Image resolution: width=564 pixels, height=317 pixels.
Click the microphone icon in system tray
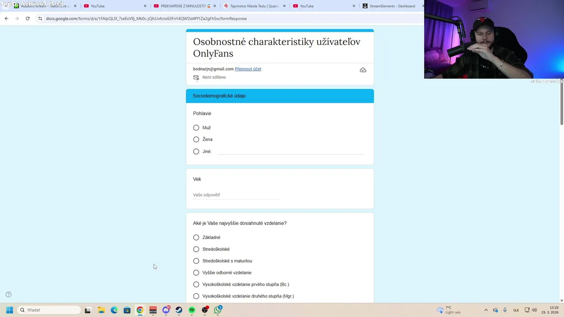[x=505, y=310]
